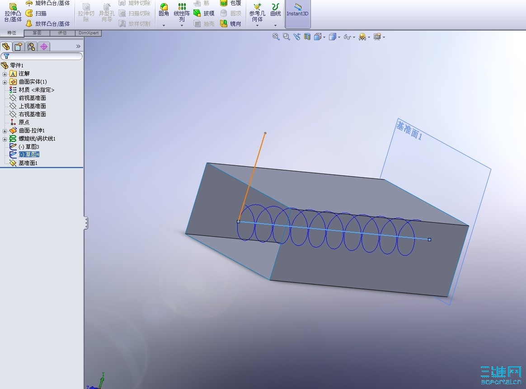
Task: Click the Display Style cube icon
Action: (x=333, y=37)
